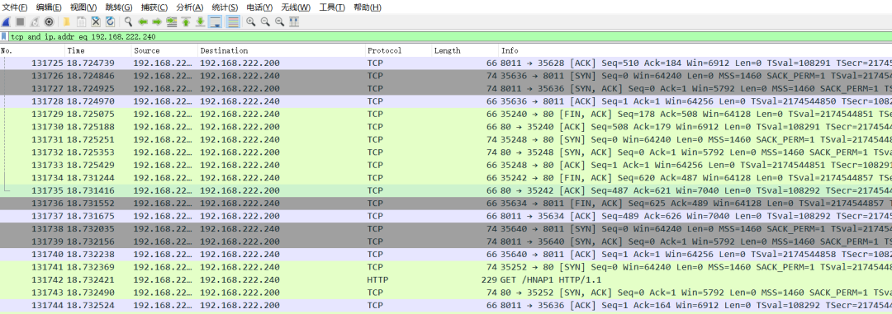Toggle auto-scroll during live capture
This screenshot has width=892, height=314.
click(x=215, y=21)
